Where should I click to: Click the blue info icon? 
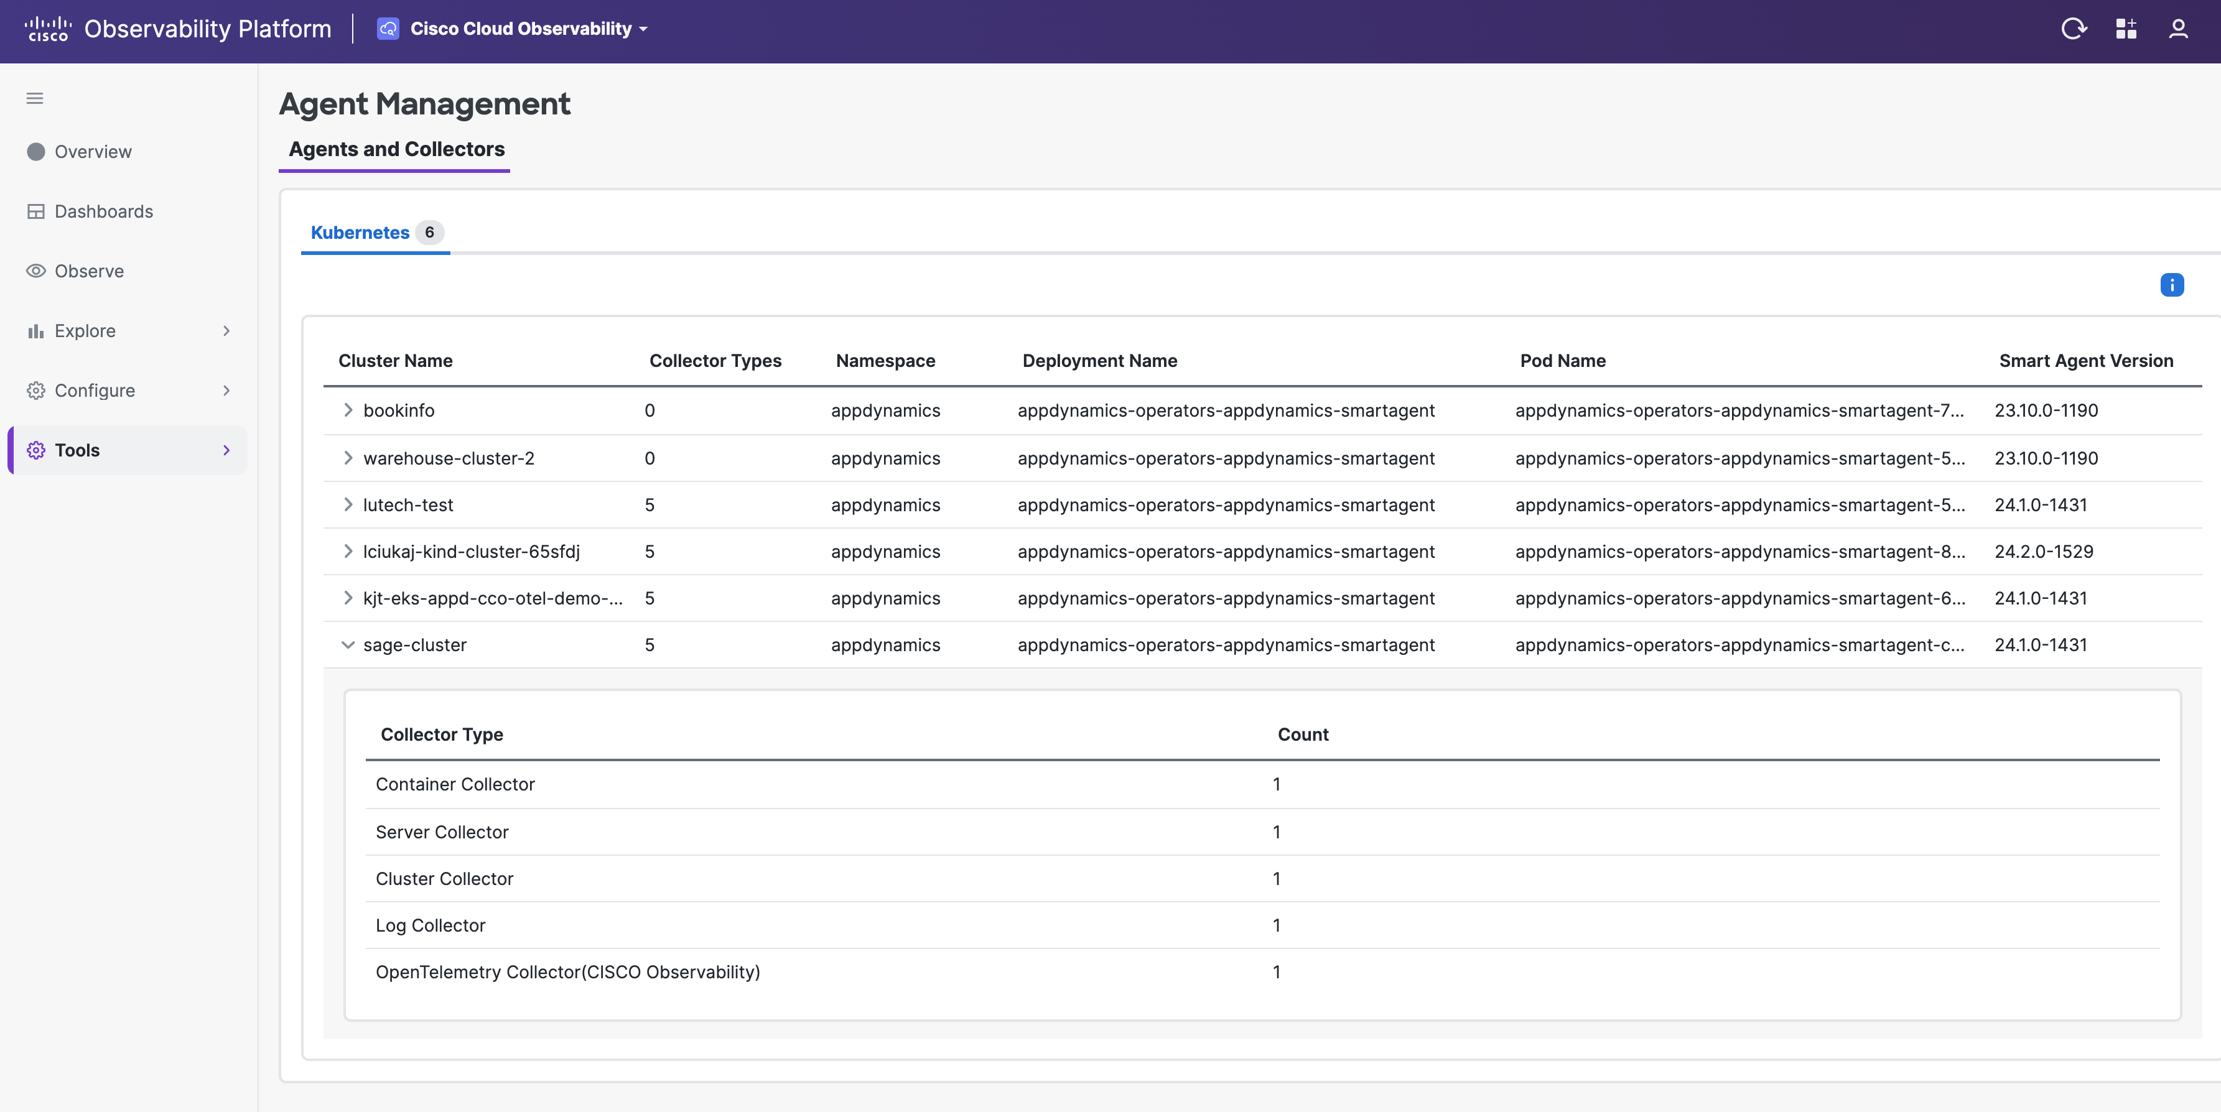pyautogui.click(x=2172, y=284)
